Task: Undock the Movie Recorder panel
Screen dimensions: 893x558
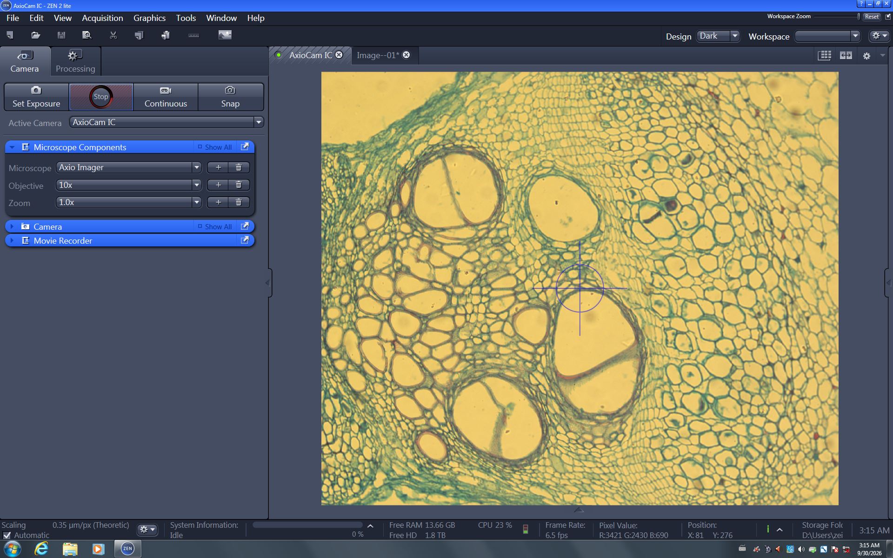Action: click(245, 240)
